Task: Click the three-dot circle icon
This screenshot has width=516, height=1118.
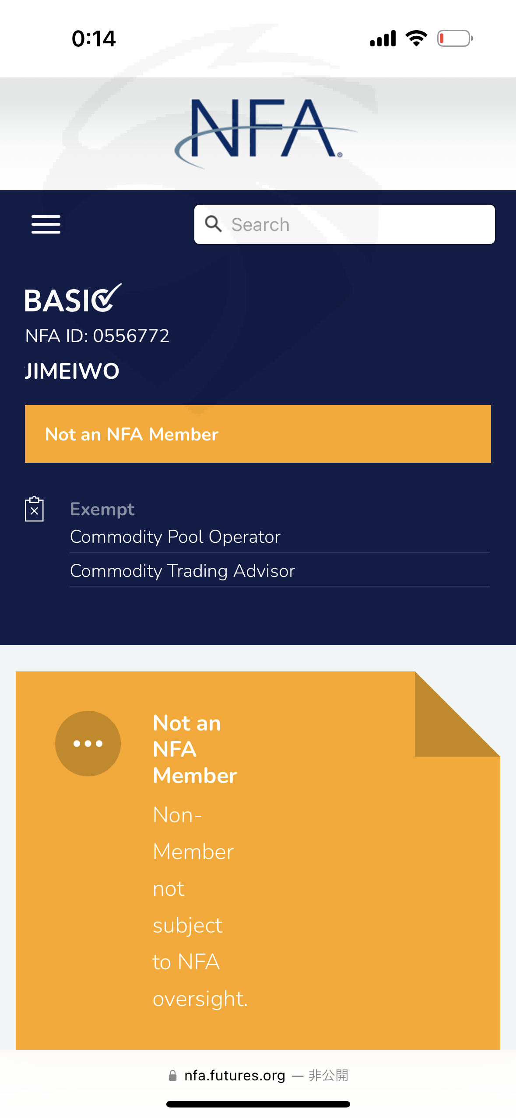Action: [88, 743]
